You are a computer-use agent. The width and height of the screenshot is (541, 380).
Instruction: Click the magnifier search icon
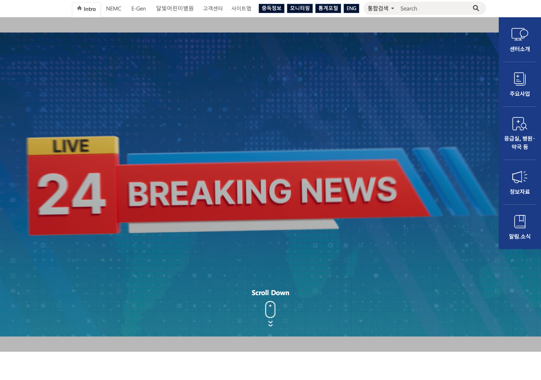coord(476,8)
